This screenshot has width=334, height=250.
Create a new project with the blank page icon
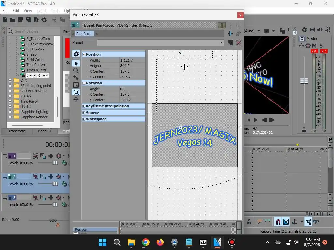pos(5,20)
